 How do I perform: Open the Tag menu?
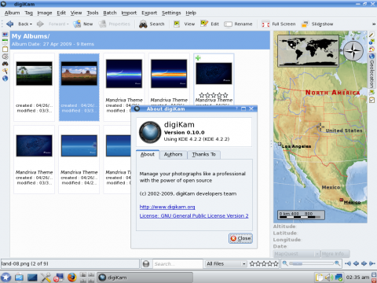tap(28, 13)
